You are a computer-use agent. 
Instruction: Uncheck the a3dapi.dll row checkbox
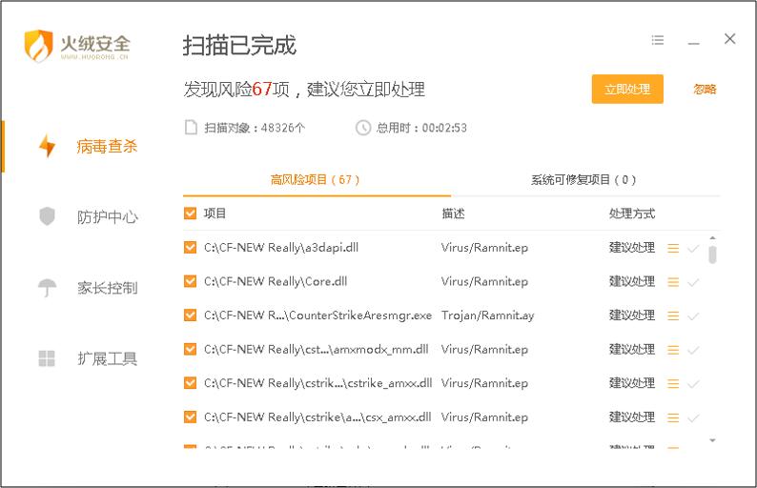click(191, 248)
